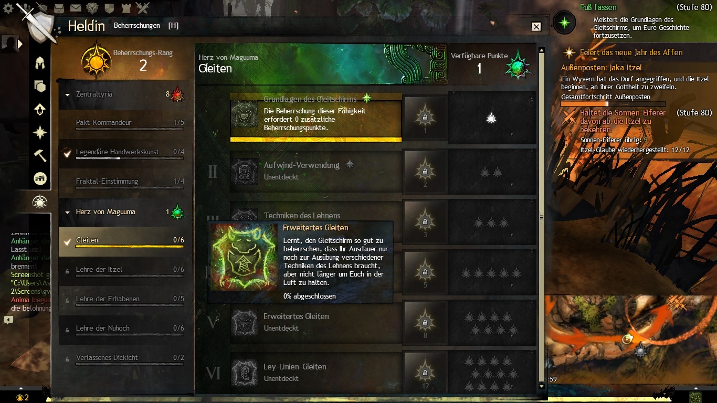This screenshot has height=403, width=717.
Task: Click the mail envelope icon in top bar
Action: tap(76, 8)
